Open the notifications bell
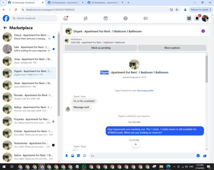The height and width of the screenshot is (170, 214). pyautogui.click(x=197, y=18)
